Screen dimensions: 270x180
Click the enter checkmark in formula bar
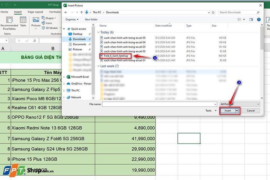(x=27, y=41)
